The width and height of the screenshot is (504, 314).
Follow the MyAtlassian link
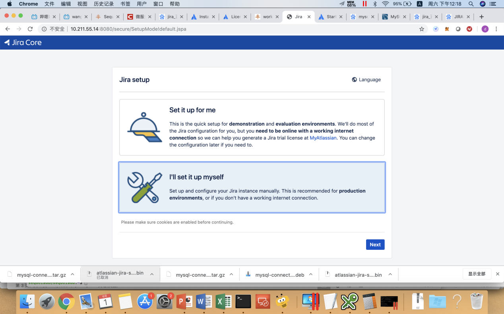click(323, 138)
